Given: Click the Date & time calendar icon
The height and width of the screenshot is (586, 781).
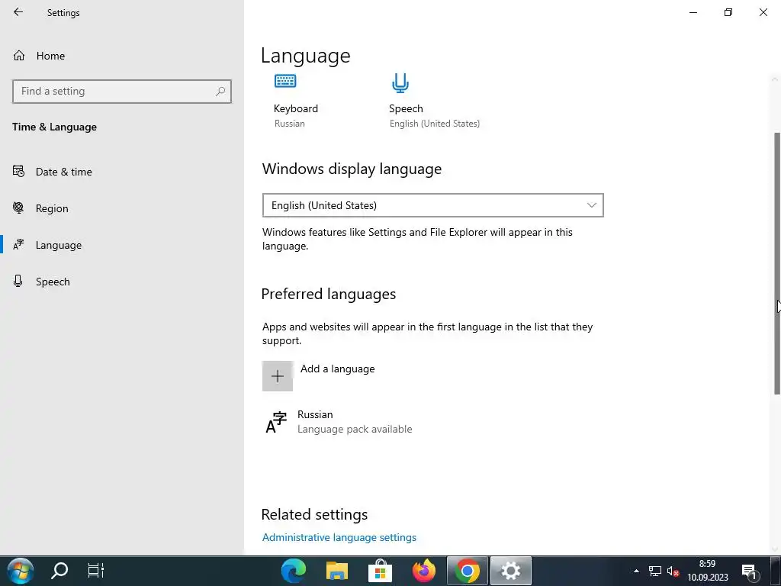Looking at the screenshot, I should coord(18,172).
